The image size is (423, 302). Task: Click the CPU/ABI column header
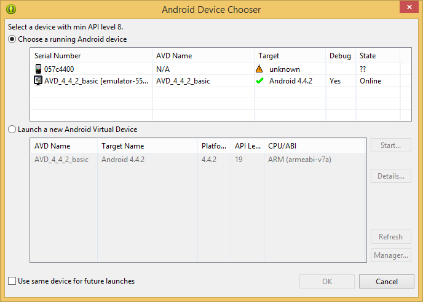coord(283,146)
